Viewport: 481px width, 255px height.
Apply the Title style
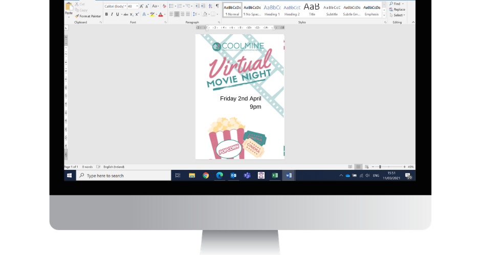pos(312,10)
